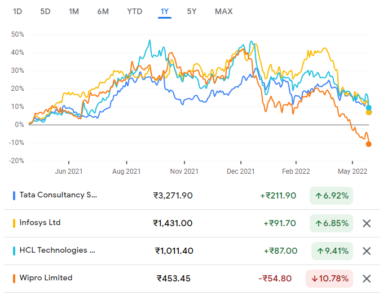This screenshot has width=383, height=295.
Task: Click the 50% y-axis label
Action: 17,34
